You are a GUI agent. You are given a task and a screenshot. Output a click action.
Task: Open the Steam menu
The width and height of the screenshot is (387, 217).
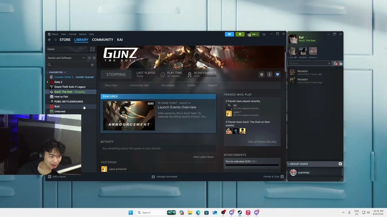coord(55,34)
